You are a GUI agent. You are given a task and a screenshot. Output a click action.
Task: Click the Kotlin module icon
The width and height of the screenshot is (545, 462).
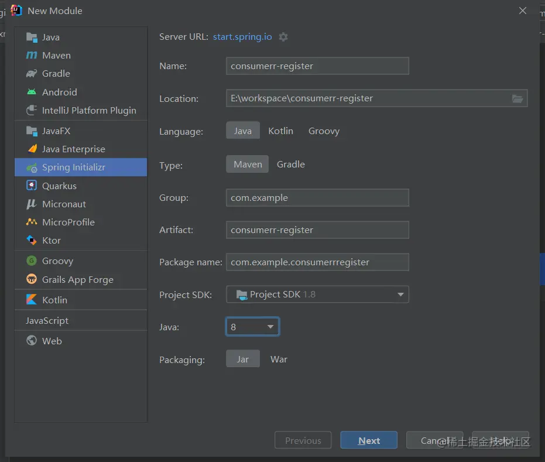32,300
